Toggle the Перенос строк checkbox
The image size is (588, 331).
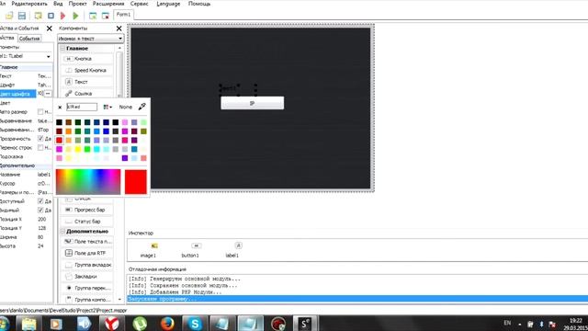pyautogui.click(x=40, y=147)
